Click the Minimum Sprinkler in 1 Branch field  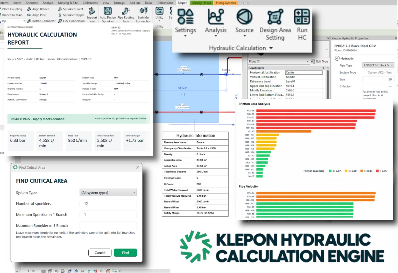(108, 214)
